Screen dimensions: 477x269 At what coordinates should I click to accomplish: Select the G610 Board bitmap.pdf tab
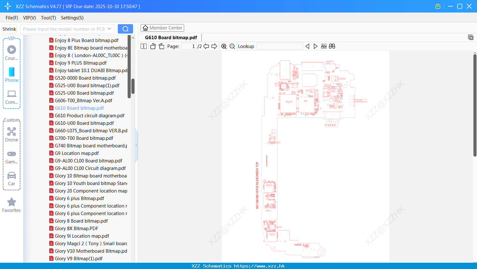tap(171, 37)
